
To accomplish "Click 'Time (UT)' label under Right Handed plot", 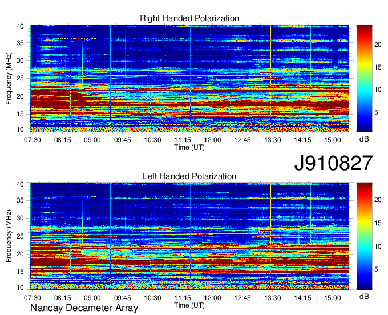I will (x=189, y=147).
